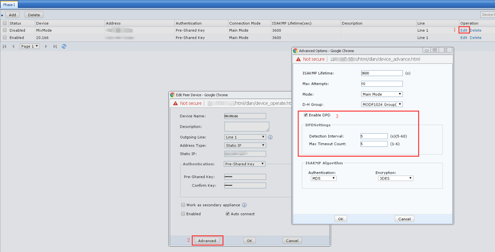Toggle the Enable DPD checkbox

[306, 115]
